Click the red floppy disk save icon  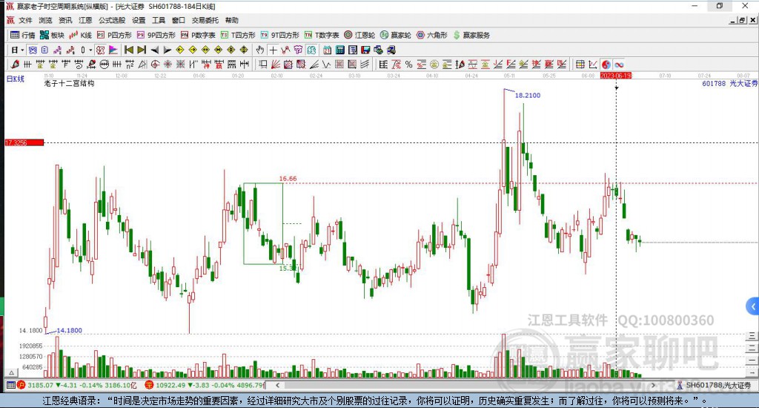[365, 50]
